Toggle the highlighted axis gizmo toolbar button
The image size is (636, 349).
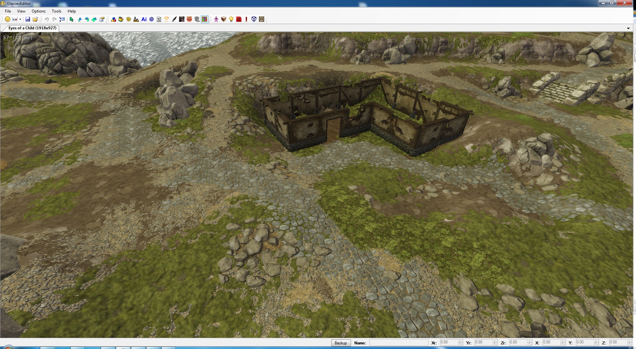pyautogui.click(x=205, y=19)
